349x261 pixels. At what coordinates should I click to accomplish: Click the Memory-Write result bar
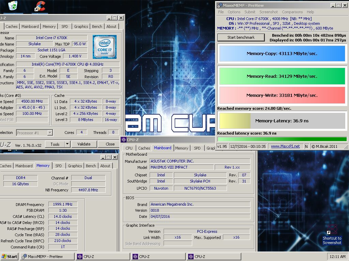[282, 95]
